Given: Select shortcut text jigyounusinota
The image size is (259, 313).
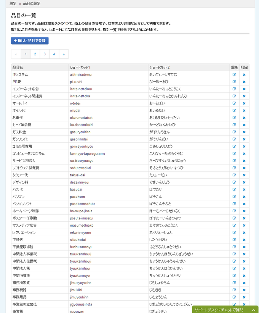Looking at the screenshot, I should (x=81, y=305).
